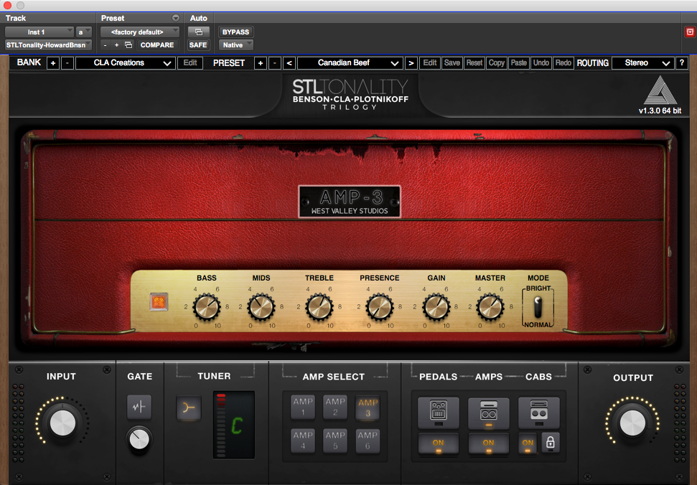This screenshot has height=485, width=697.
Task: Click the MASTER knob
Action: pyautogui.click(x=490, y=307)
